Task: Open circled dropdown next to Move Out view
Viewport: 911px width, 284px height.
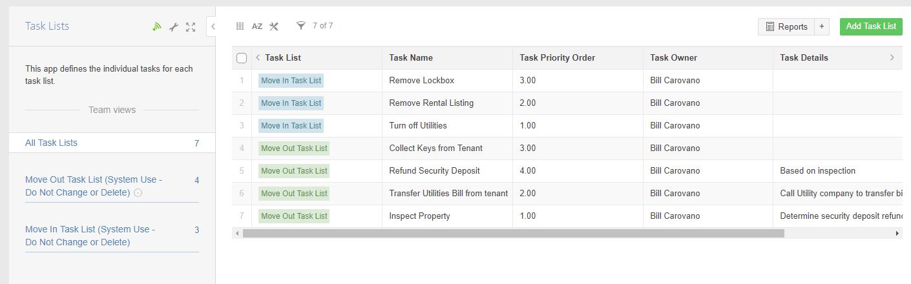Action: click(138, 193)
